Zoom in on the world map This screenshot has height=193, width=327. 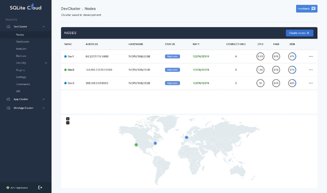click(x=68, y=119)
